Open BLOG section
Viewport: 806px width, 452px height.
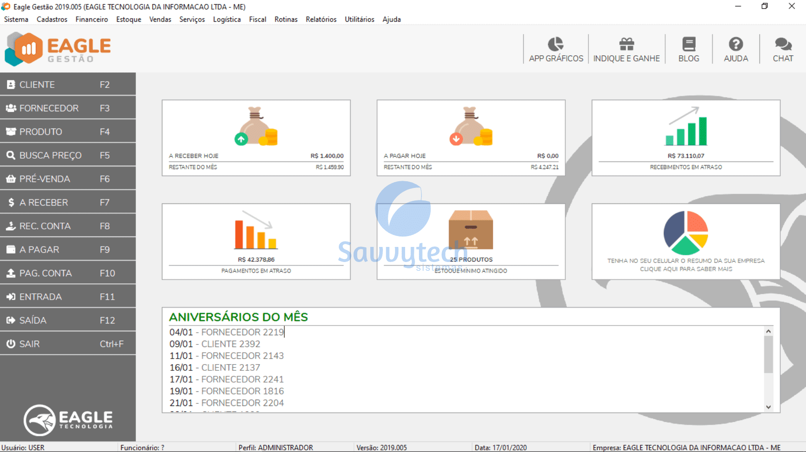pyautogui.click(x=689, y=49)
